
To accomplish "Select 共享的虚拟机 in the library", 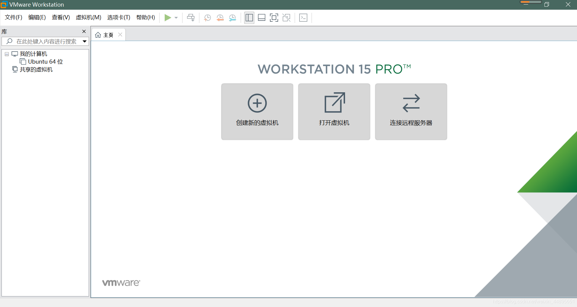I will [36, 70].
